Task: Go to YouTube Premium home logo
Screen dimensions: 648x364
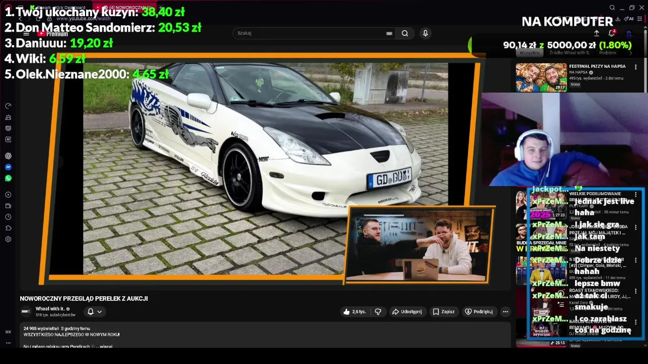Action: pos(53,33)
